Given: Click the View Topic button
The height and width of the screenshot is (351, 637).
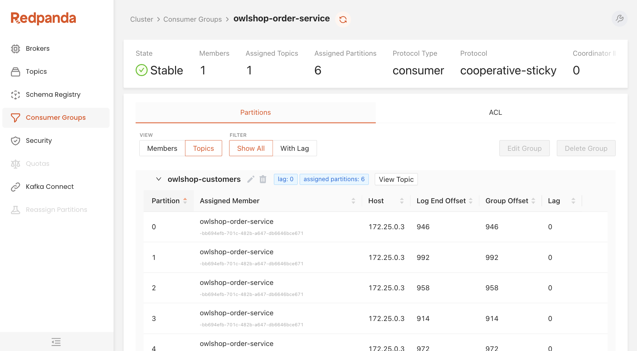Looking at the screenshot, I should click(x=396, y=180).
